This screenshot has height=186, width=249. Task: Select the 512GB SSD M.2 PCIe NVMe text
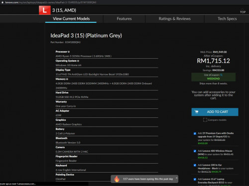(72, 97)
